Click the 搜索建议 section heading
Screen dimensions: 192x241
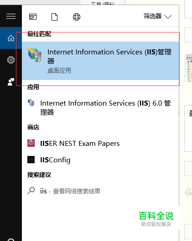(x=39, y=175)
